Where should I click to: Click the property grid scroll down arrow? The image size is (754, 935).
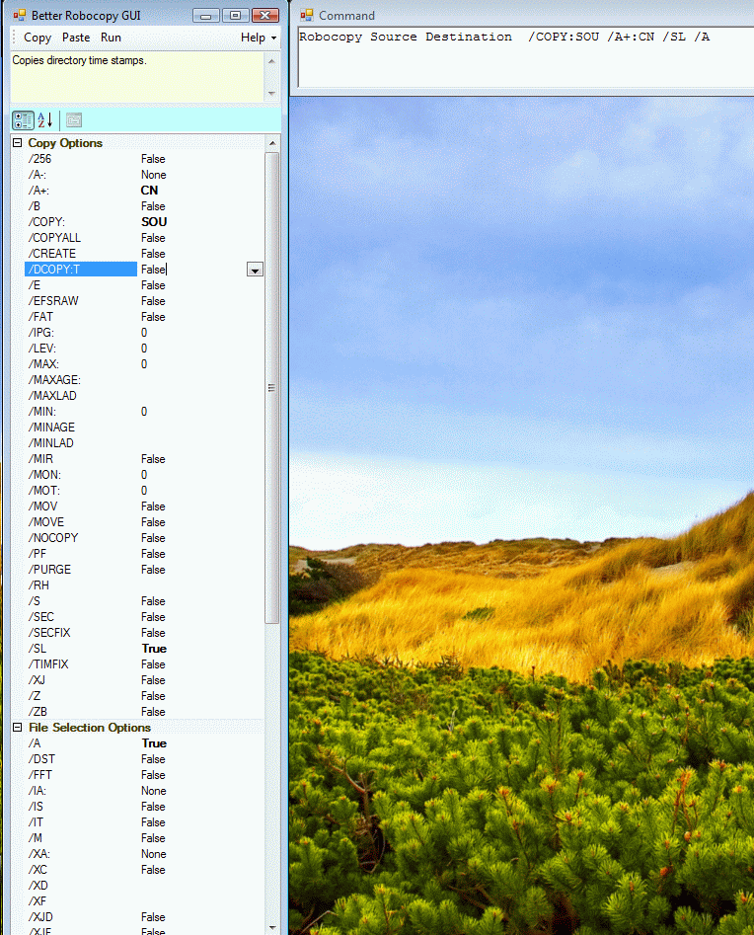(272, 927)
